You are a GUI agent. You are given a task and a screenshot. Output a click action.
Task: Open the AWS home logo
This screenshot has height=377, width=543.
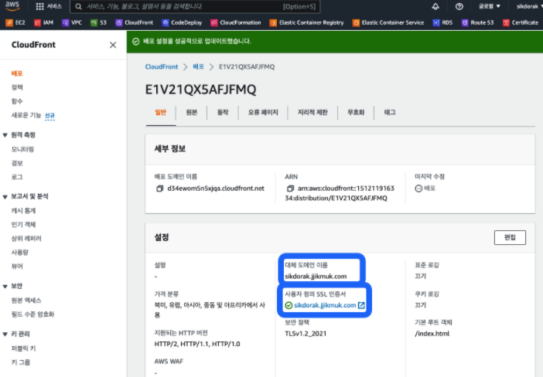tap(12, 6)
